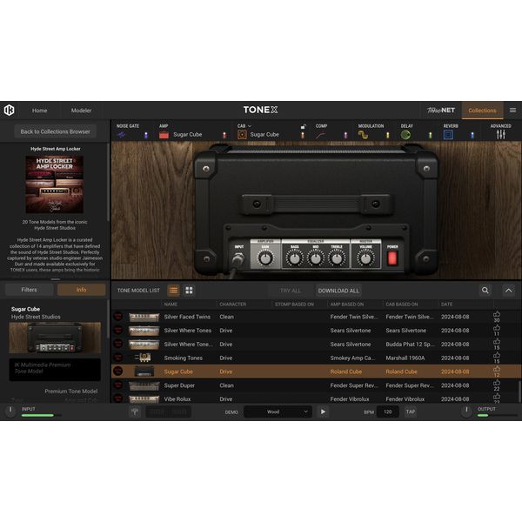Open Advanced mixer sliders icon
This screenshot has width=522, height=522.
point(501,135)
